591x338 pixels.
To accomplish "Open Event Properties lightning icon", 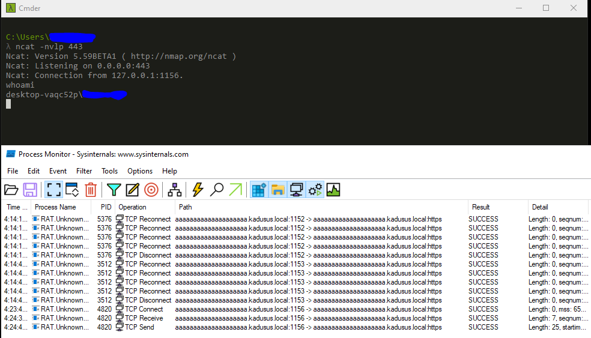I will point(198,190).
